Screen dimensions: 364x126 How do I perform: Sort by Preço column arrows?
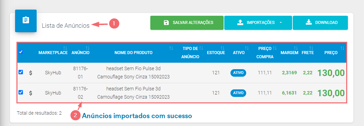pyautogui.click(x=342, y=48)
